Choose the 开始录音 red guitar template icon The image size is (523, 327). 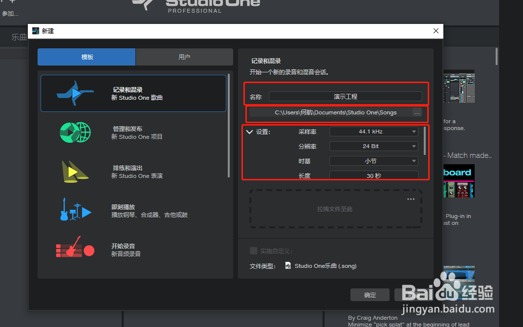pyautogui.click(x=75, y=247)
